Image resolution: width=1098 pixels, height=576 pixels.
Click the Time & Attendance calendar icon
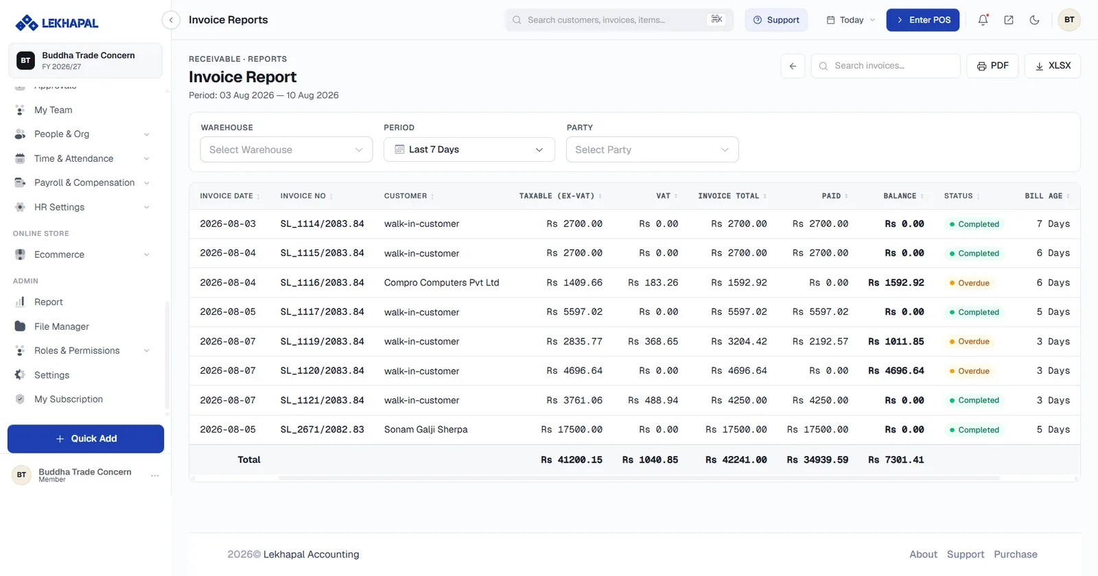(x=20, y=158)
